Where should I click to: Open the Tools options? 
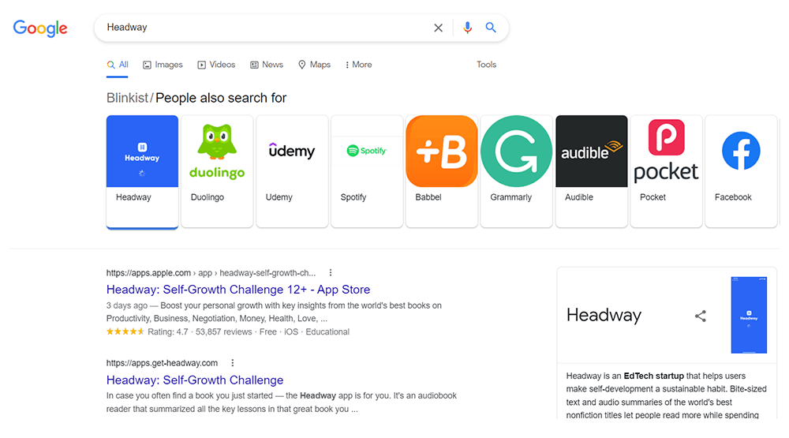tap(486, 65)
